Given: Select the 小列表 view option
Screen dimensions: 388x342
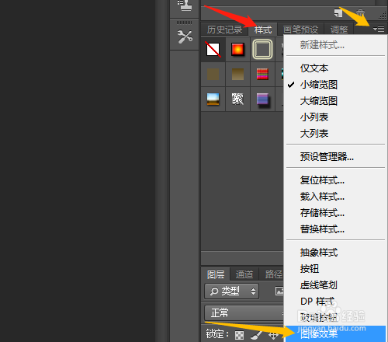Looking at the screenshot, I should tap(314, 117).
